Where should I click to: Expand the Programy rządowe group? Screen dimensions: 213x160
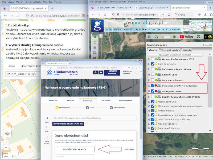(x=149, y=124)
